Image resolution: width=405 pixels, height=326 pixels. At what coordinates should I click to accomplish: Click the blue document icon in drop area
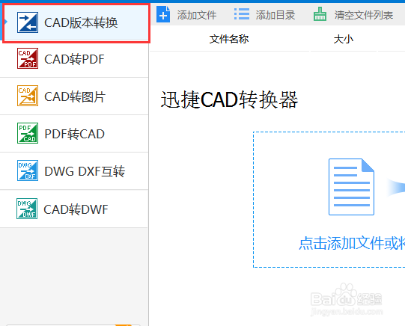(351, 187)
